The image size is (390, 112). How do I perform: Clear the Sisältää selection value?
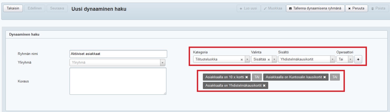[269, 59]
